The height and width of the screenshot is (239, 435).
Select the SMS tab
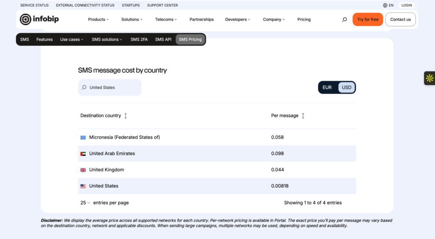24,40
